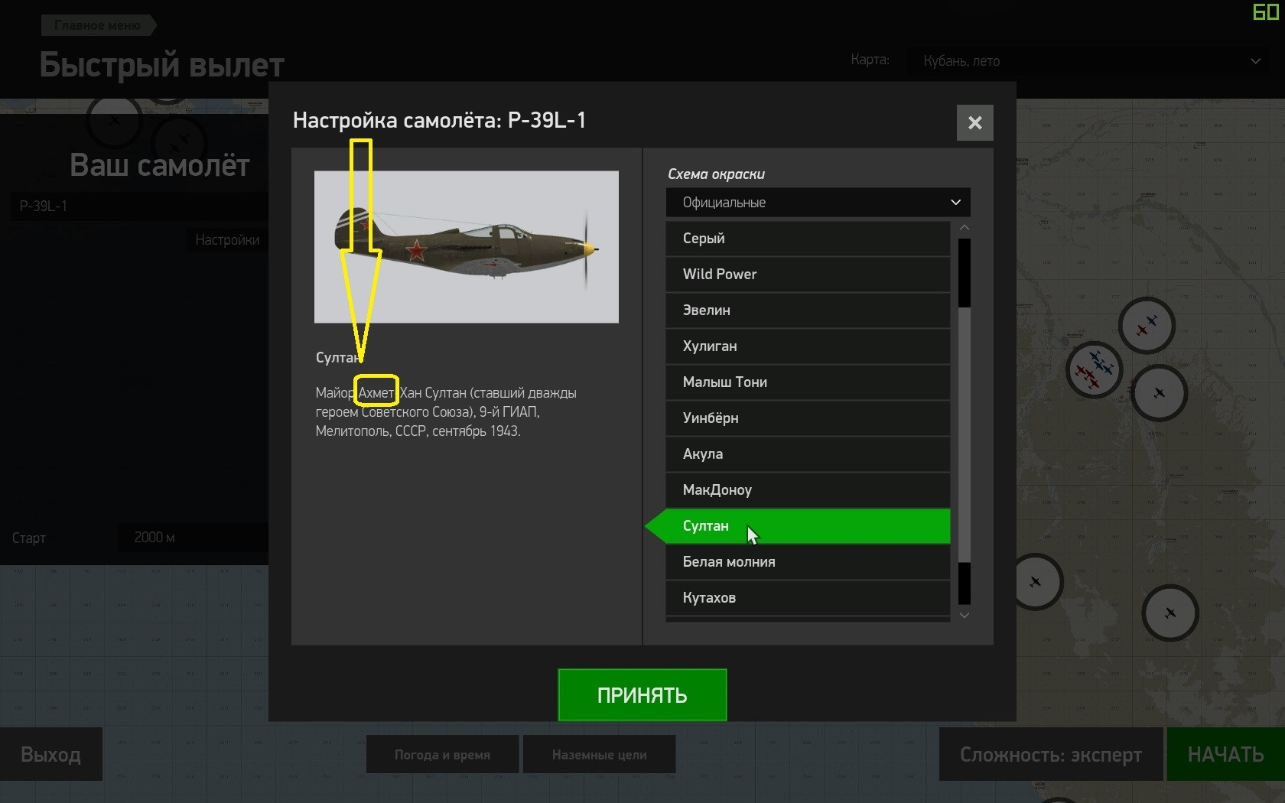Select the Серый paint scheme

[808, 239]
